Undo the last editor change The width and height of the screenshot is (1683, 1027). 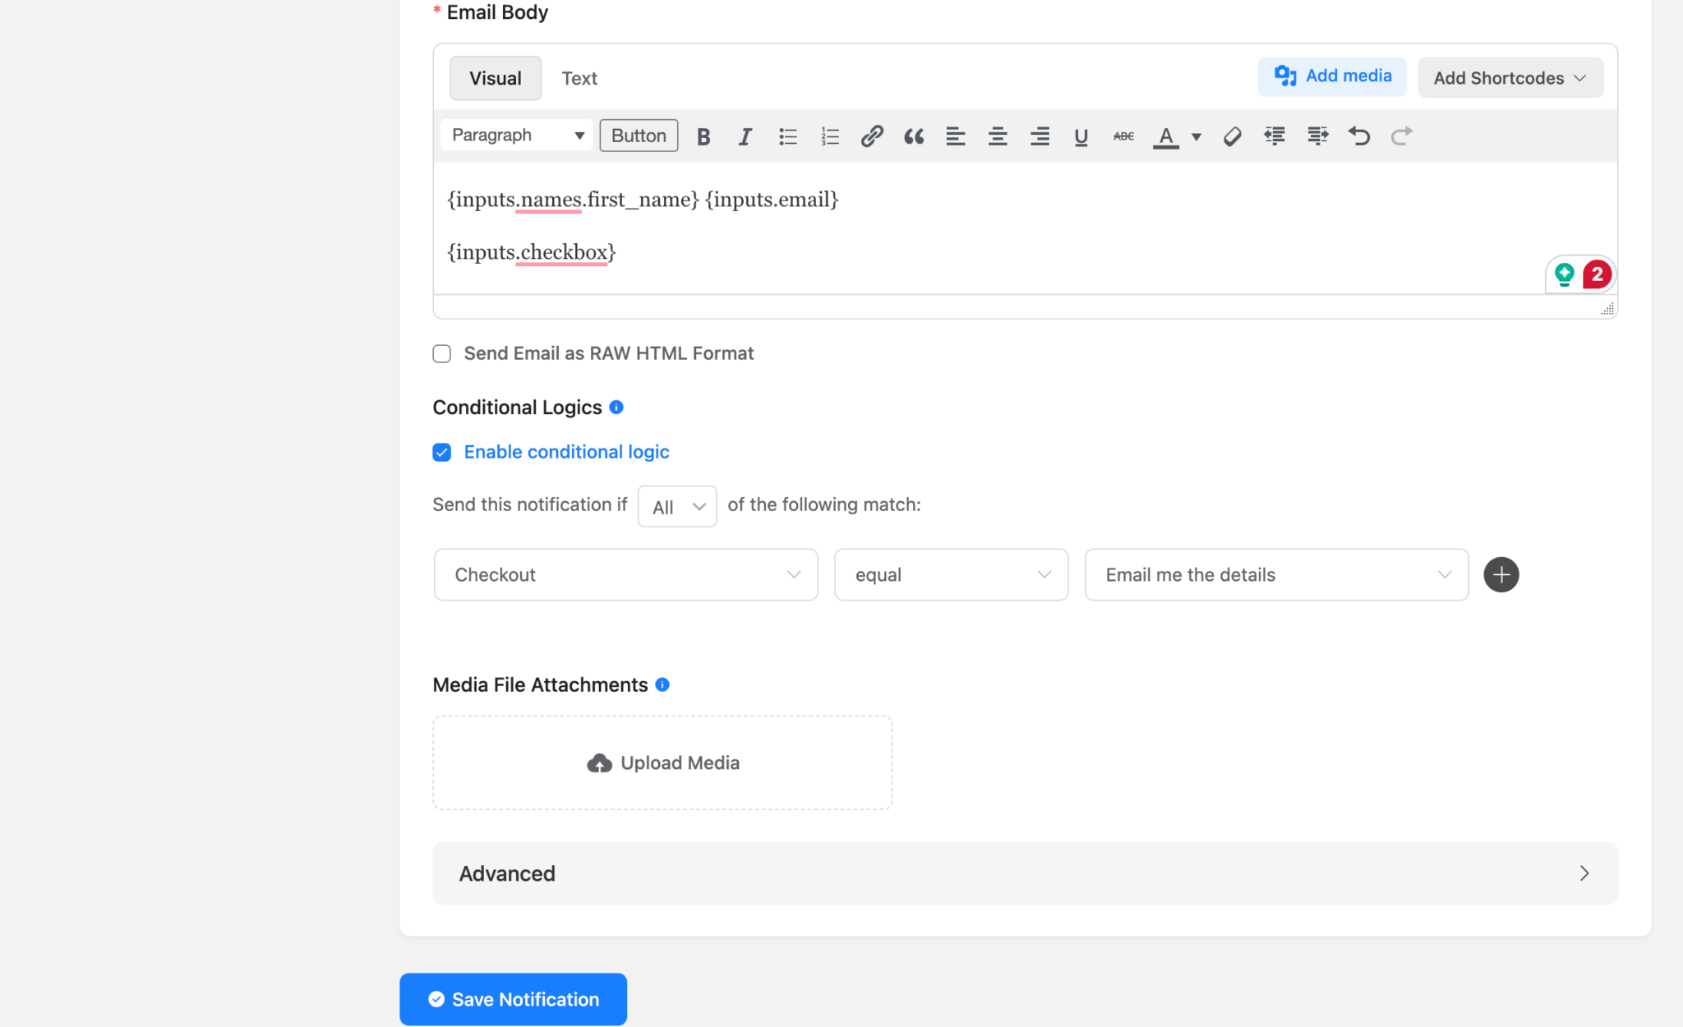[x=1359, y=136]
